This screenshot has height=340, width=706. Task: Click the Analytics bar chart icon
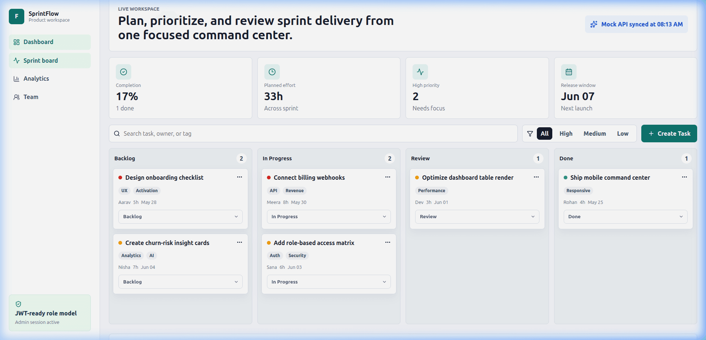[x=17, y=78]
